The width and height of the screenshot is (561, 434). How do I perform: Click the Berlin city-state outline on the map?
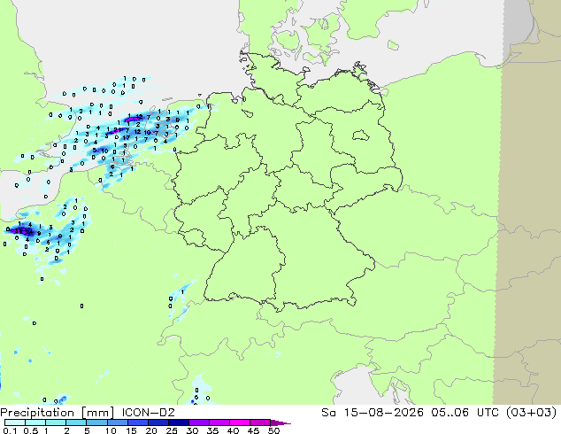[361, 135]
